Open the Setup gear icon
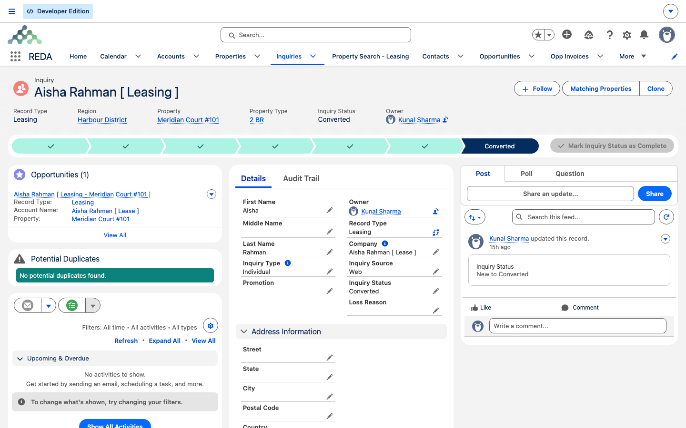The width and height of the screenshot is (686, 428). 627,35
